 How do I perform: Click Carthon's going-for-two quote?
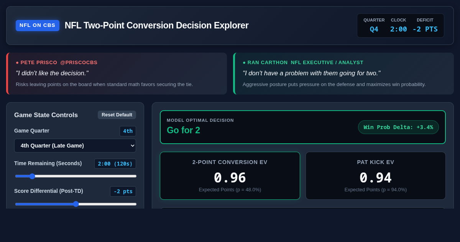312,73
